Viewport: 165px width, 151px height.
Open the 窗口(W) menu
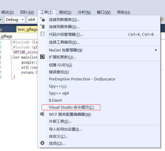point(104,12)
